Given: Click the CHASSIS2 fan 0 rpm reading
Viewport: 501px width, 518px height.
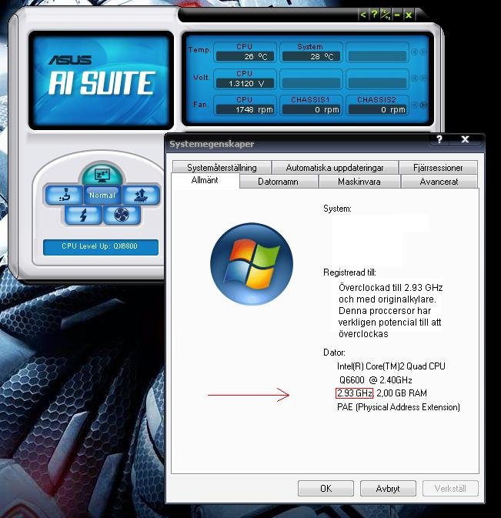Looking at the screenshot, I should point(377,109).
